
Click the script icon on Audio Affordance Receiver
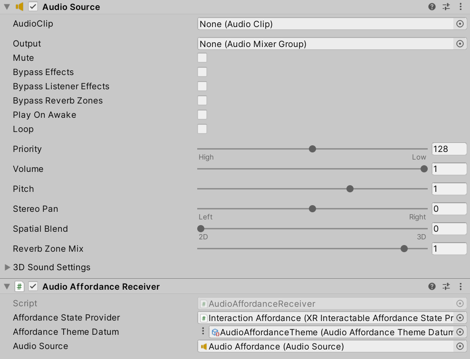19,286
